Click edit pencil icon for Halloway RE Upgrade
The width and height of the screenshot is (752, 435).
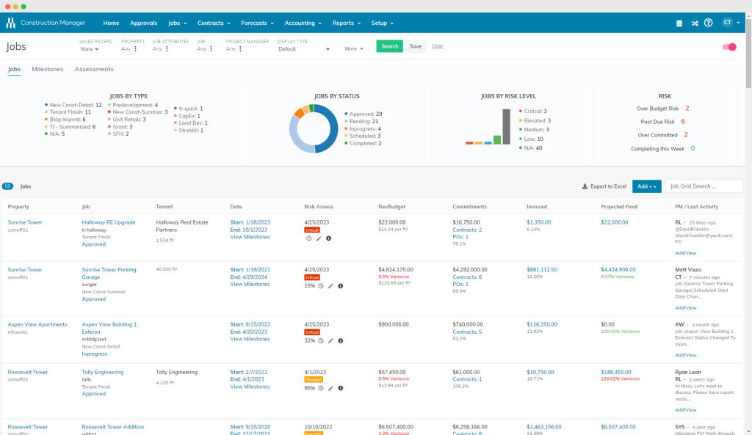(319, 238)
